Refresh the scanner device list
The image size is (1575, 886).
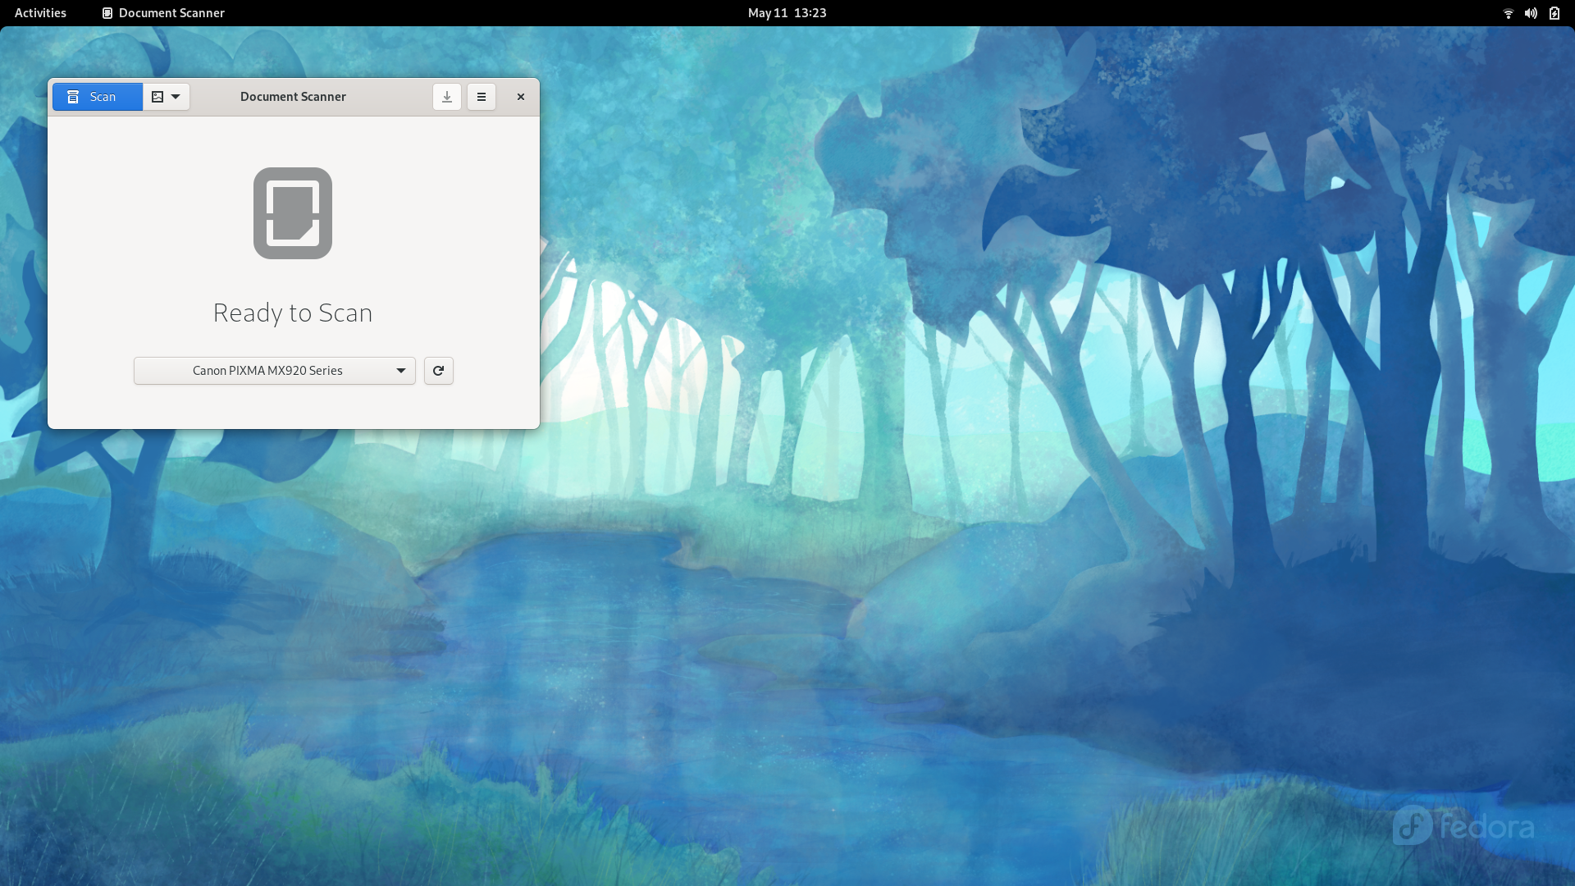click(439, 371)
